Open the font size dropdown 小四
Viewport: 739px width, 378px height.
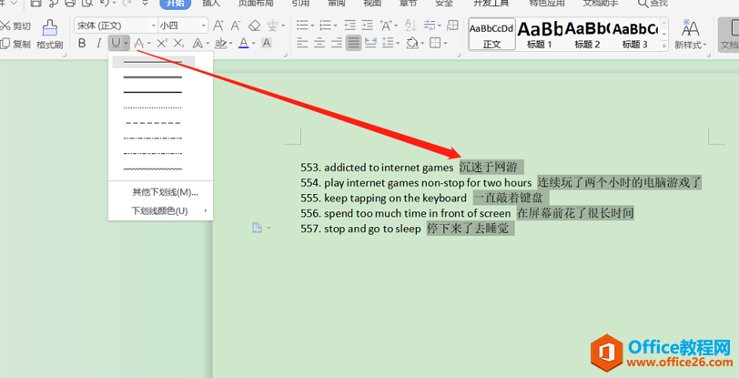point(204,26)
